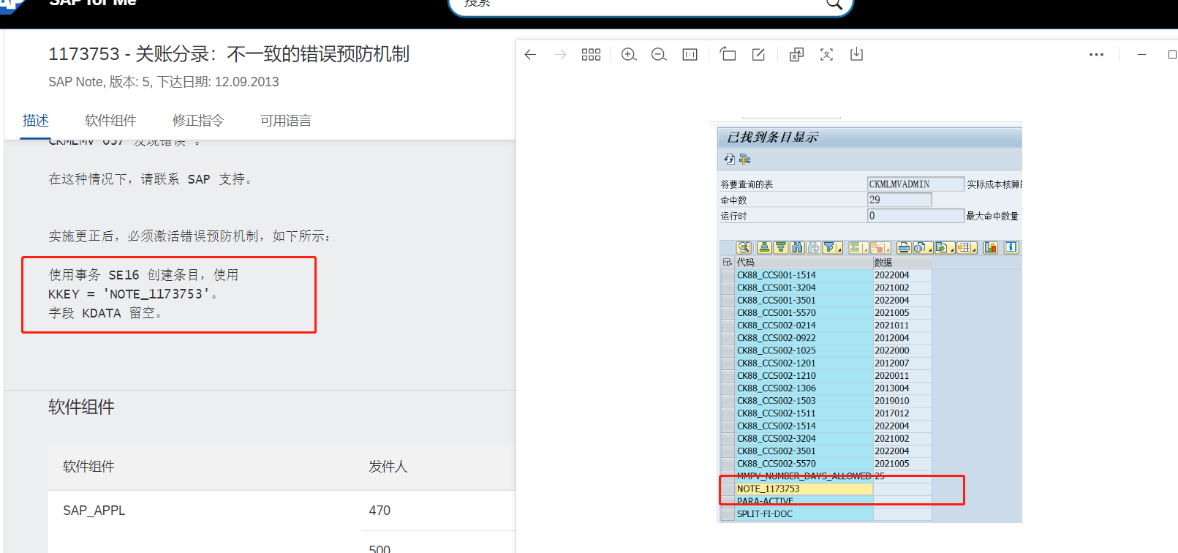This screenshot has height=553, width=1178.
Task: Select the CK88_CCS002-1025 cell
Action: 804,351
